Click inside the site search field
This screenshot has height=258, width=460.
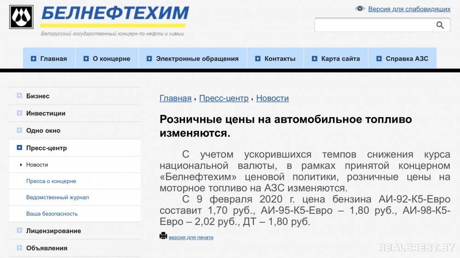point(374,25)
